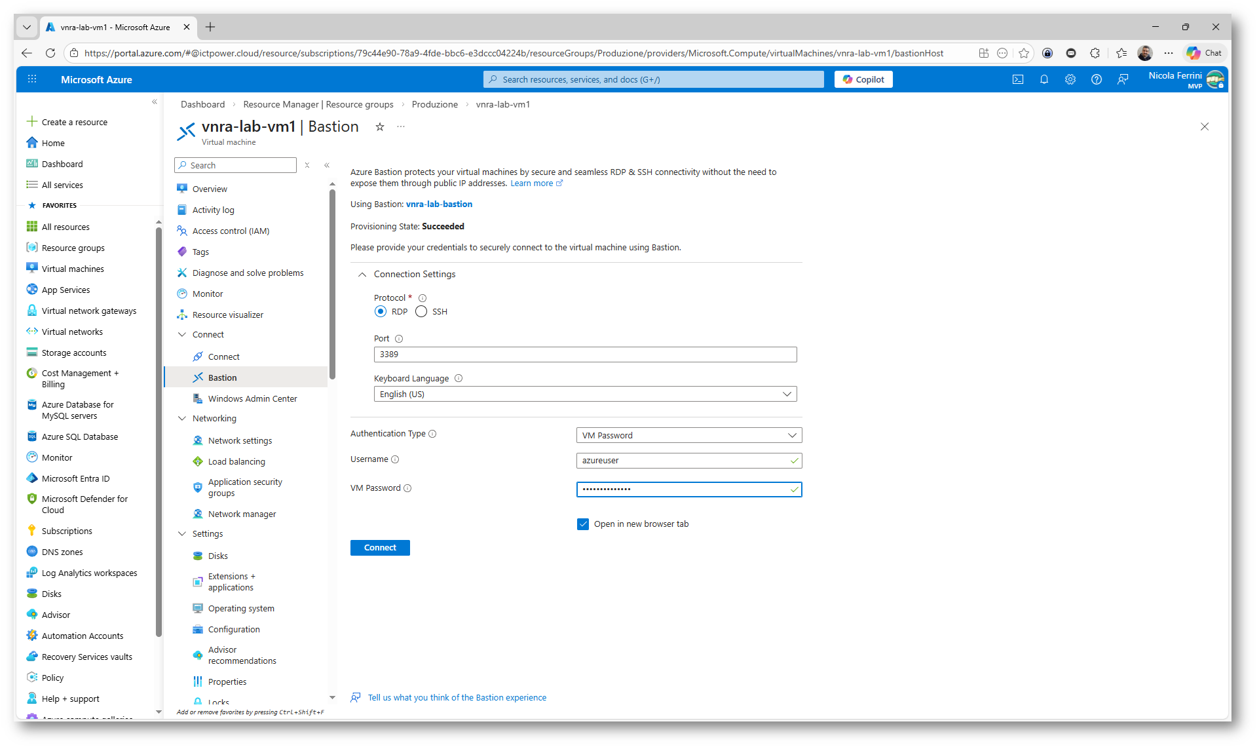
Task: Click the blue Connect button
Action: coord(380,548)
